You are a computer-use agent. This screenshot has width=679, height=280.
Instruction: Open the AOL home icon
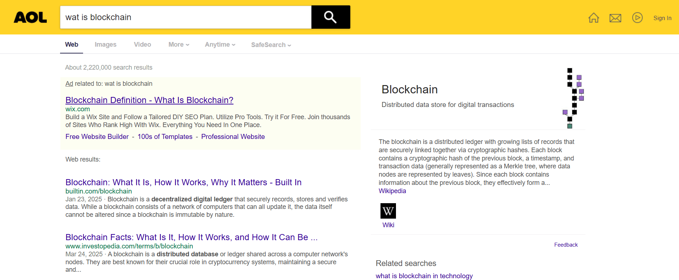tap(594, 18)
